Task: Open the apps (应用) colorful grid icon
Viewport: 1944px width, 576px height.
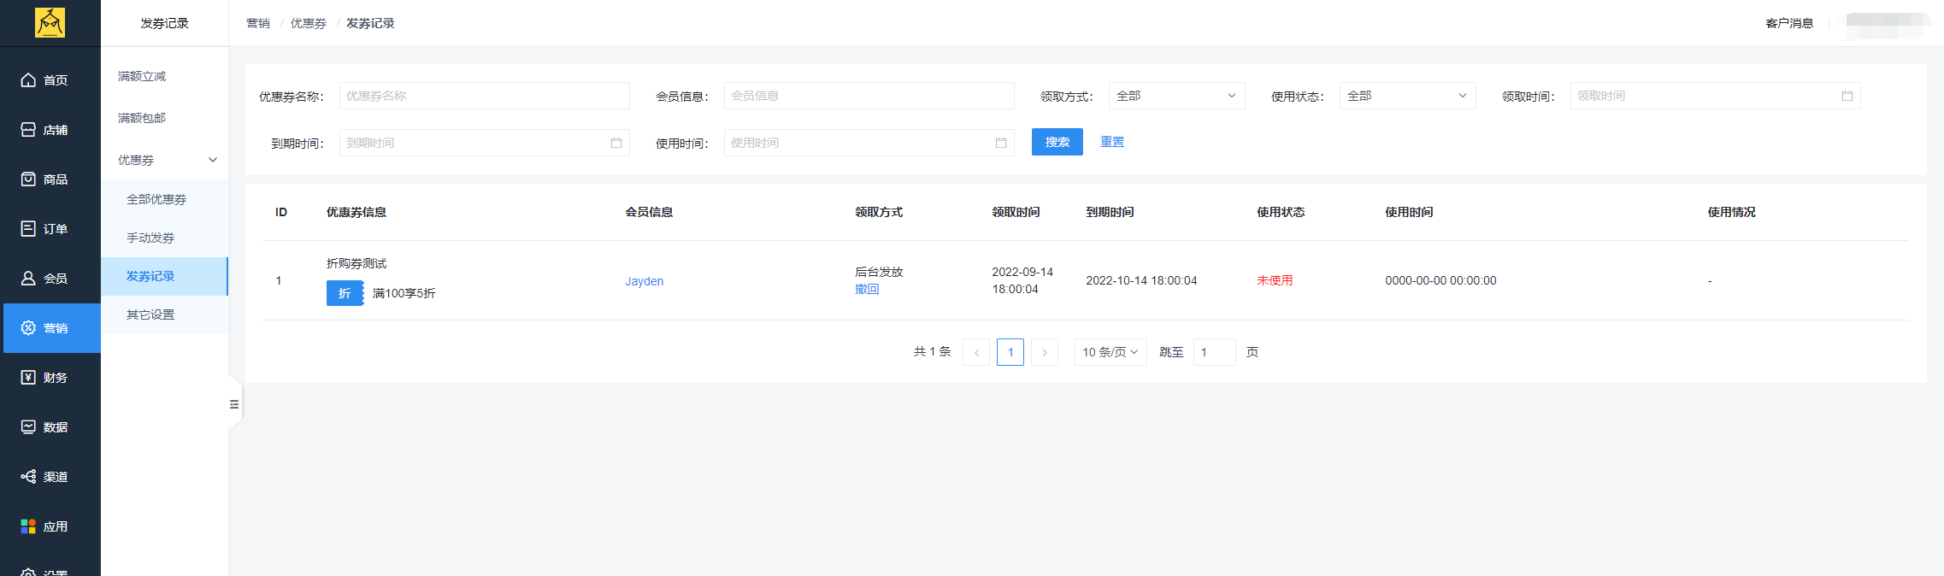Action: (28, 526)
